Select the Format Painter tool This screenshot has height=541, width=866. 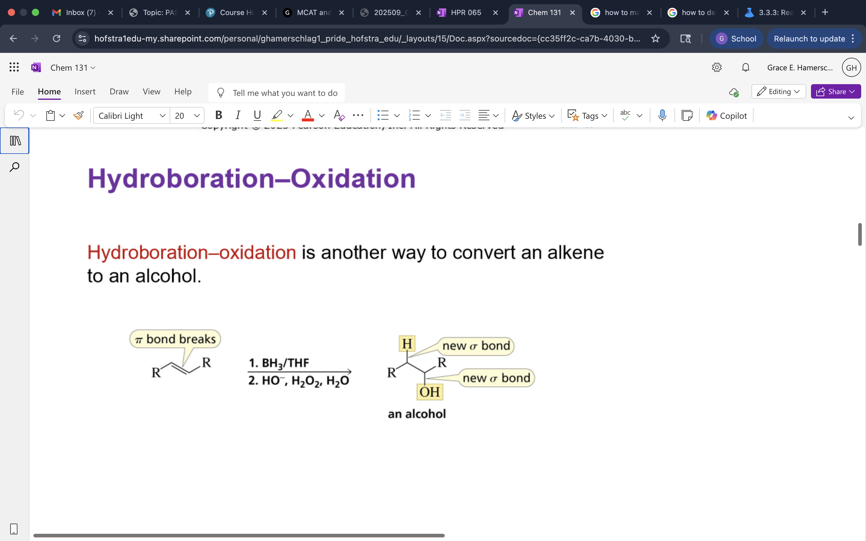coord(79,115)
